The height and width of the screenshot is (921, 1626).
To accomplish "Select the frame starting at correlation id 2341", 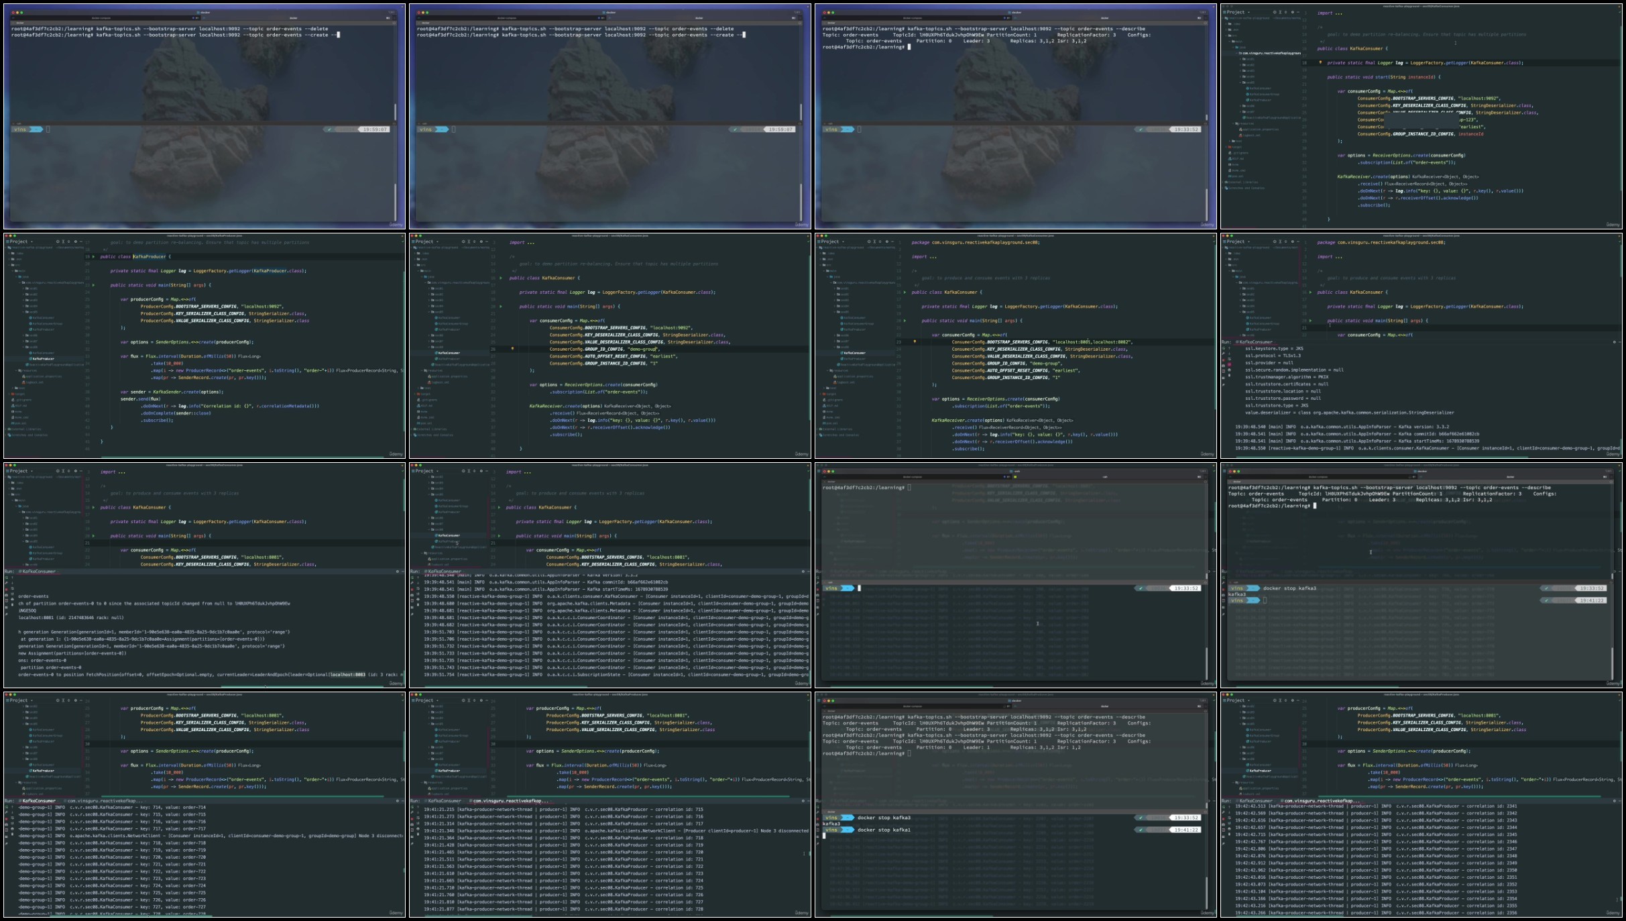I will tap(1421, 804).
